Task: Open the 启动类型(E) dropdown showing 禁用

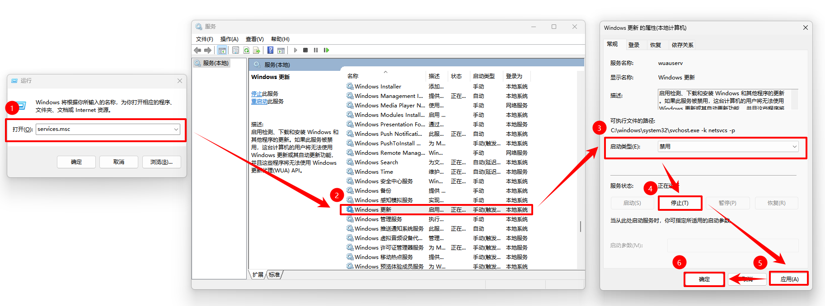Action: click(x=728, y=147)
